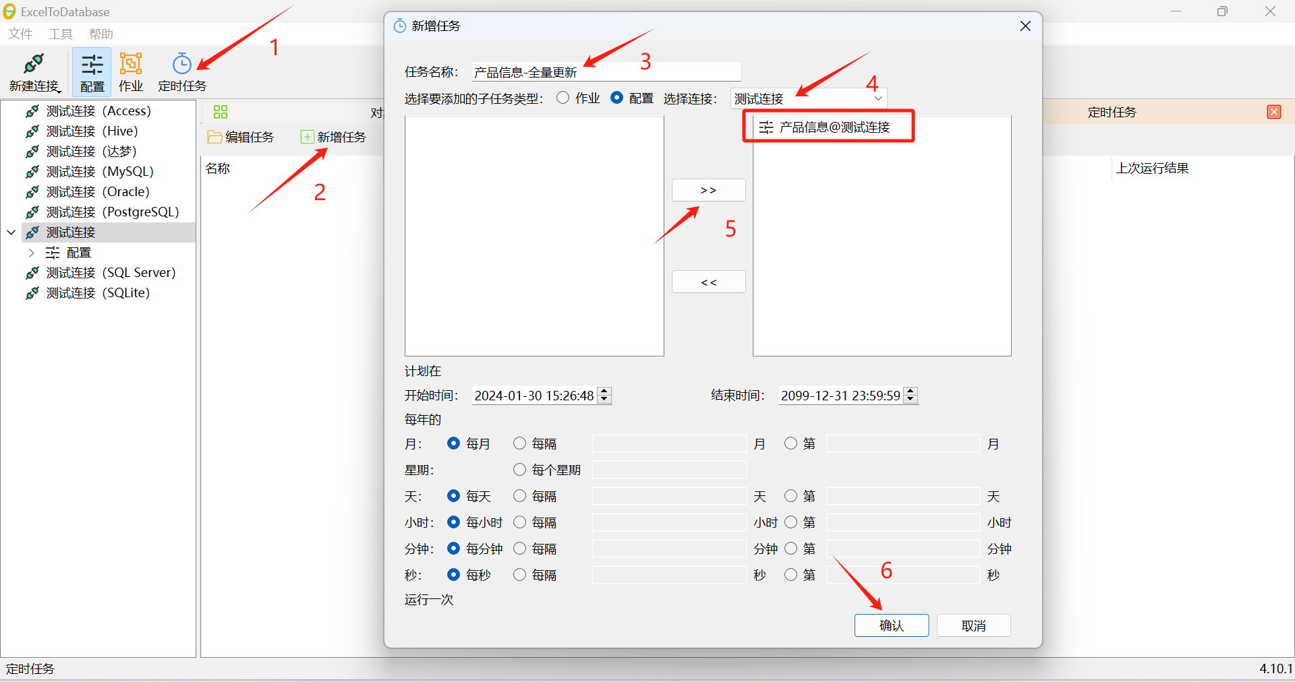Click << to remove the subtask
The height and width of the screenshot is (682, 1295).
708,282
